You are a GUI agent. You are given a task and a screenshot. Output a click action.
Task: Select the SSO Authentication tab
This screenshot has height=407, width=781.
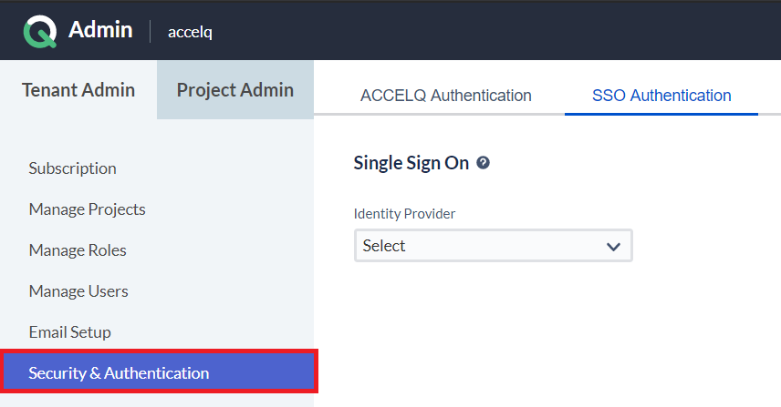[661, 96]
